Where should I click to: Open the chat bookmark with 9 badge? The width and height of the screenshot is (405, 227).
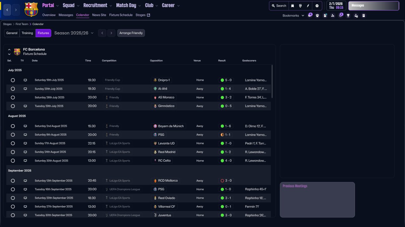[x=310, y=15]
